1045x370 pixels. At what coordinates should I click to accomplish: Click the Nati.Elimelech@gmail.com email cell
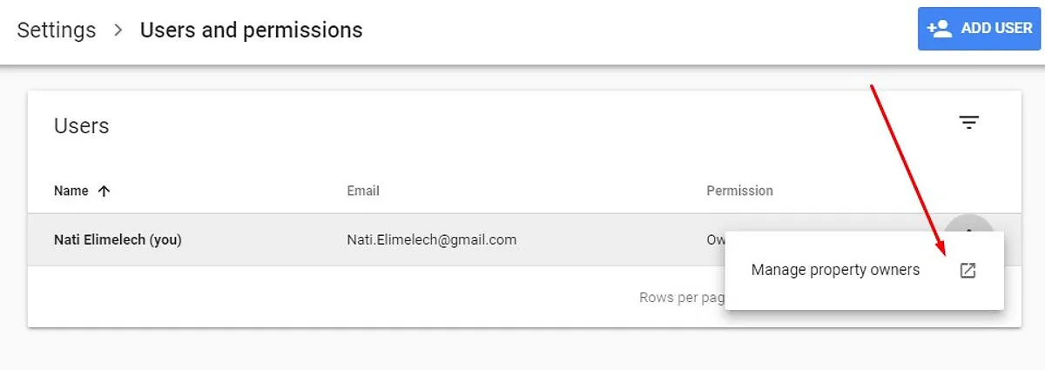pos(431,239)
